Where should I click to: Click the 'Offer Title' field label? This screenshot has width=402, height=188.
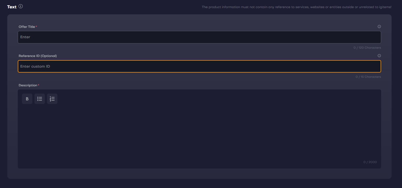(x=27, y=27)
